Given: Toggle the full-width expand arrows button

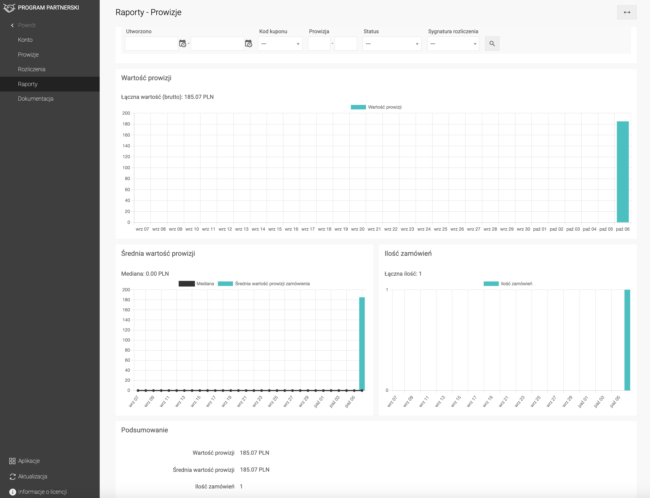Looking at the screenshot, I should pyautogui.click(x=627, y=13).
